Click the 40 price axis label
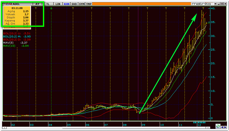This screenshot has height=131, width=229. (x=213, y=9)
